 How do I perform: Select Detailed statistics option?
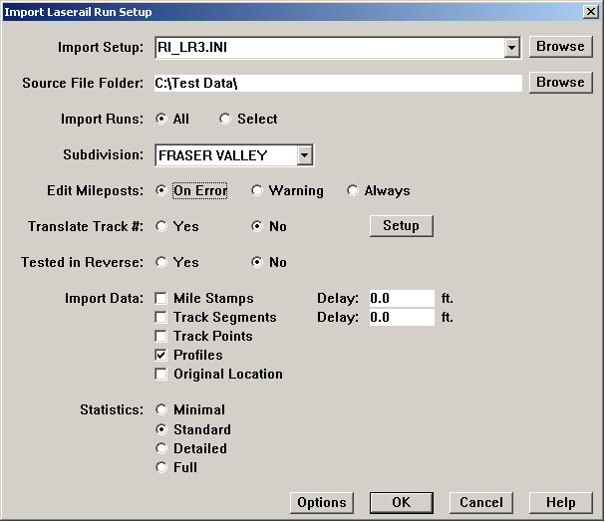coord(161,449)
